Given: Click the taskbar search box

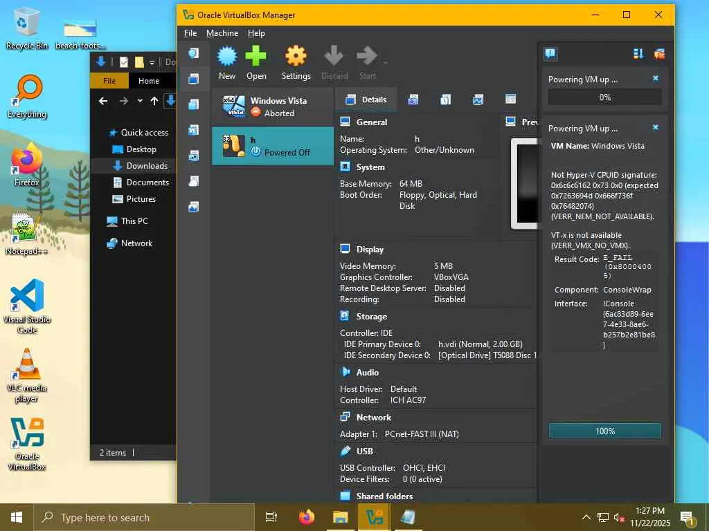Looking at the screenshot, I should (144, 517).
